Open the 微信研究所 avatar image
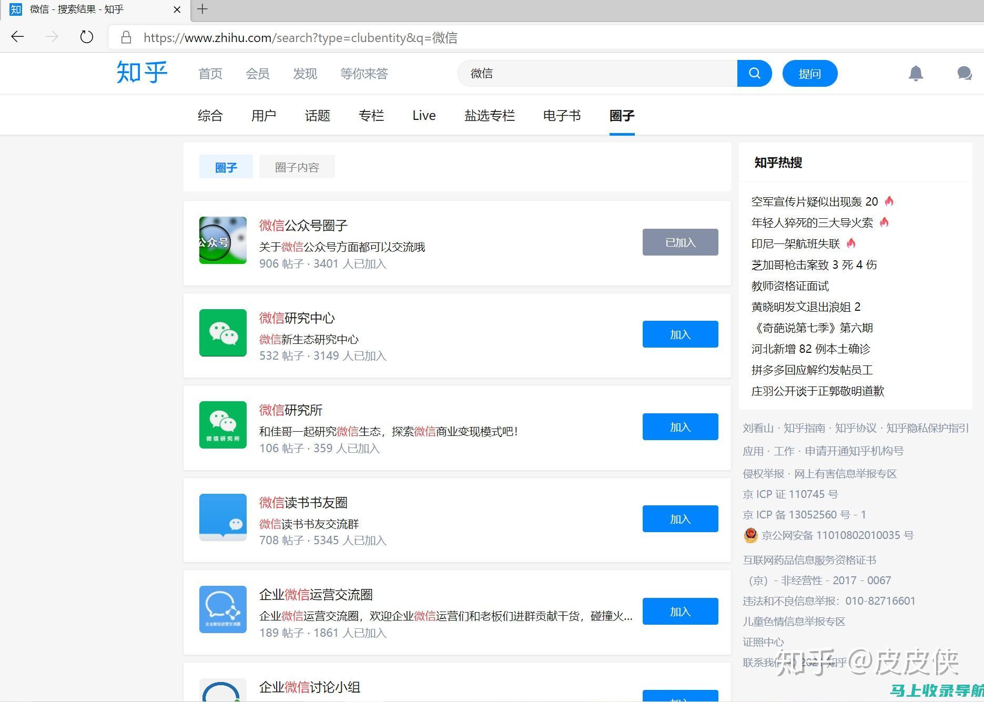The width and height of the screenshot is (984, 702). [223, 425]
